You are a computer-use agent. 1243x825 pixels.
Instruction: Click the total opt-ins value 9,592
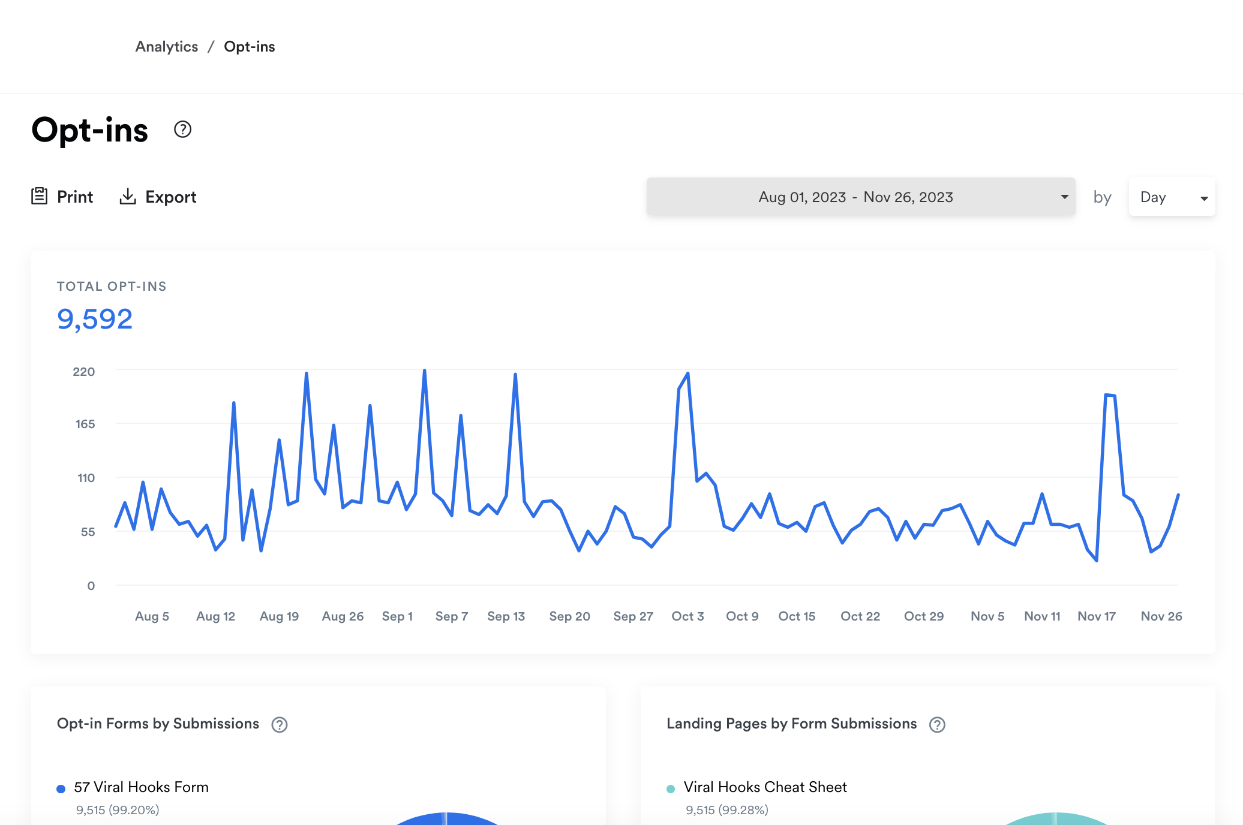tap(95, 319)
